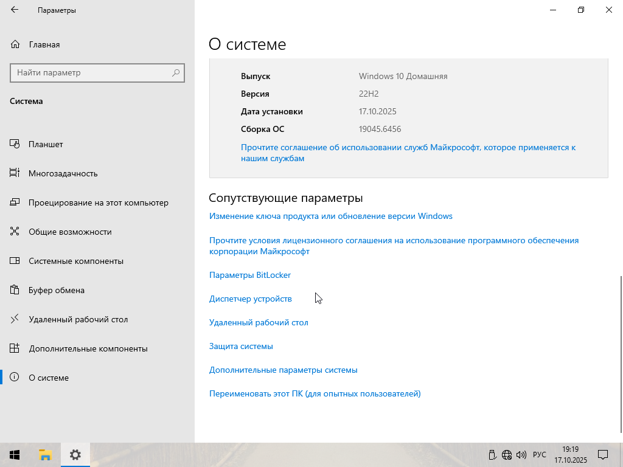Image resolution: width=623 pixels, height=467 pixels.
Task: Go to Главная home page
Action: point(44,44)
